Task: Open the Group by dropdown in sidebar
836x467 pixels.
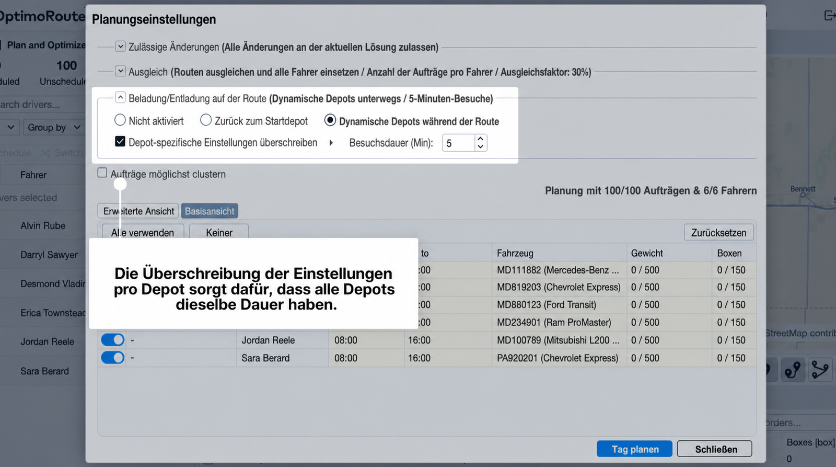Action: pos(54,127)
